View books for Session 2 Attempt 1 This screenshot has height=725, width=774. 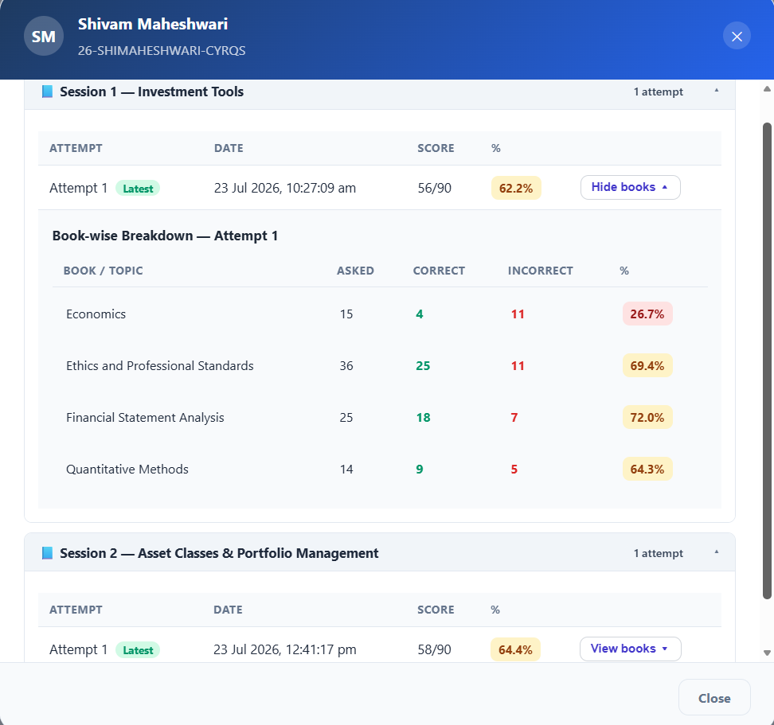point(631,649)
